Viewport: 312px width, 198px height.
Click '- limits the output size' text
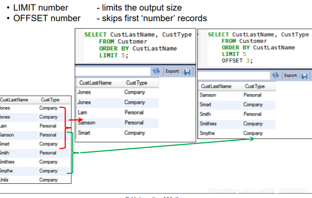coord(139,8)
